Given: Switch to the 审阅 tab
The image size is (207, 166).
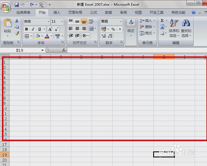Looking at the screenshot, I should pos(123,13).
